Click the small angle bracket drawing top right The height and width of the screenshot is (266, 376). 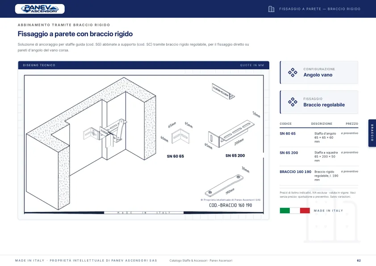click(223, 91)
